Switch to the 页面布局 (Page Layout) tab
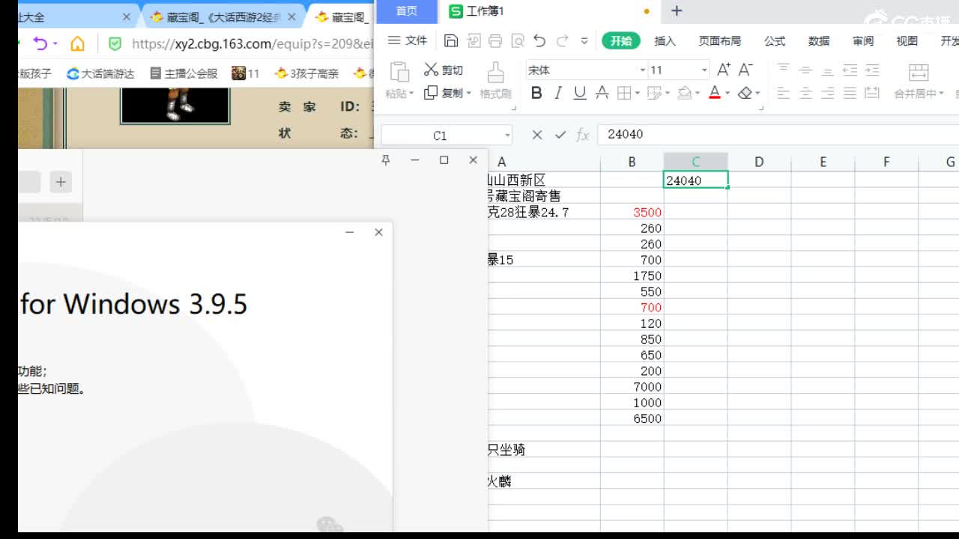 click(x=719, y=41)
